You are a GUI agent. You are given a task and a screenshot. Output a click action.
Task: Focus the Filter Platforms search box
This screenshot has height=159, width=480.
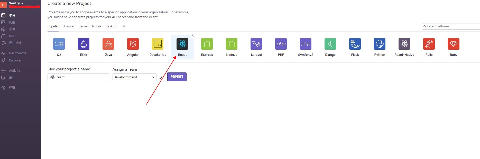(451, 26)
